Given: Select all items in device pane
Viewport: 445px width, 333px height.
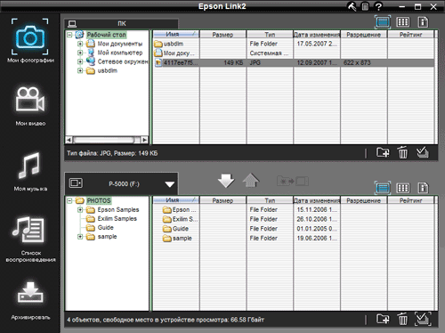Looking at the screenshot, I should [423, 319].
